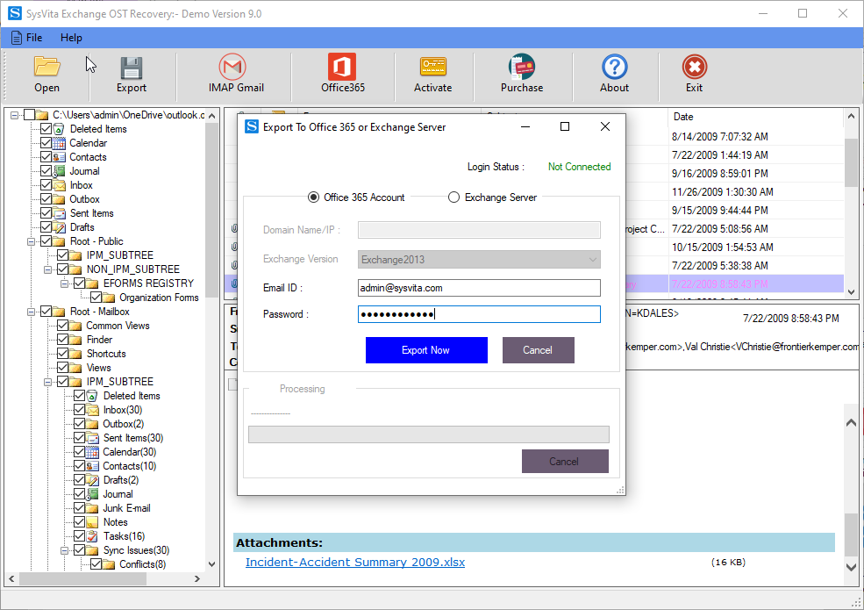Select the 11/26/2009 1:30:30 AM email row
Viewport: 864px width, 610px height.
pos(722,192)
